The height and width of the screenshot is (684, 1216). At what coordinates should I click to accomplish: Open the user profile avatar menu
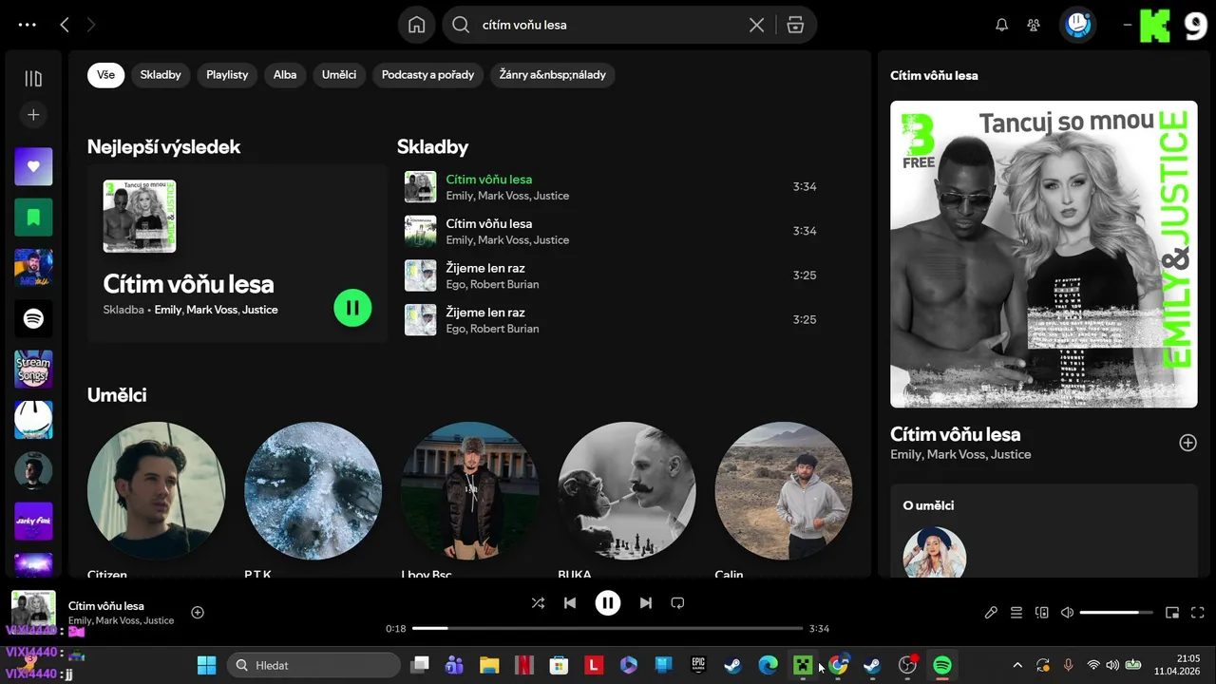tap(1077, 25)
